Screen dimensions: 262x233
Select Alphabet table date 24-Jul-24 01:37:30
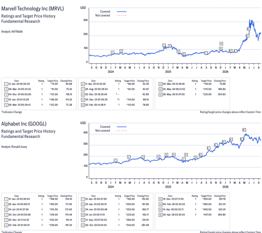pyautogui.click(x=18, y=210)
